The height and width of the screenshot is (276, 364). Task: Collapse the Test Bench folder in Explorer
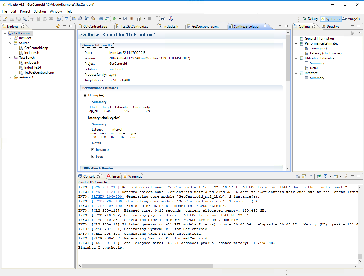click(x=10, y=58)
